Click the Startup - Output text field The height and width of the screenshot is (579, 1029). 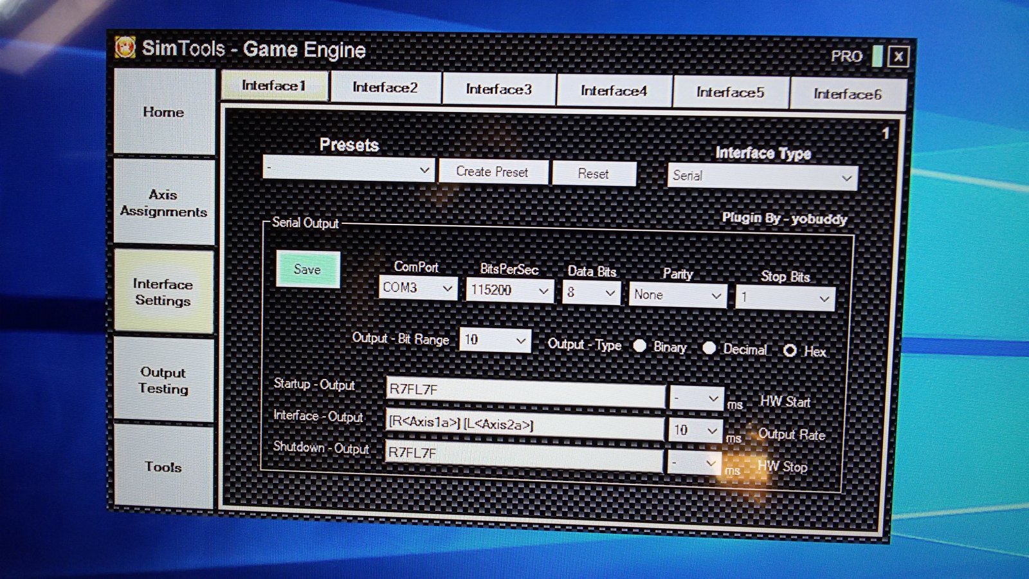pyautogui.click(x=525, y=392)
